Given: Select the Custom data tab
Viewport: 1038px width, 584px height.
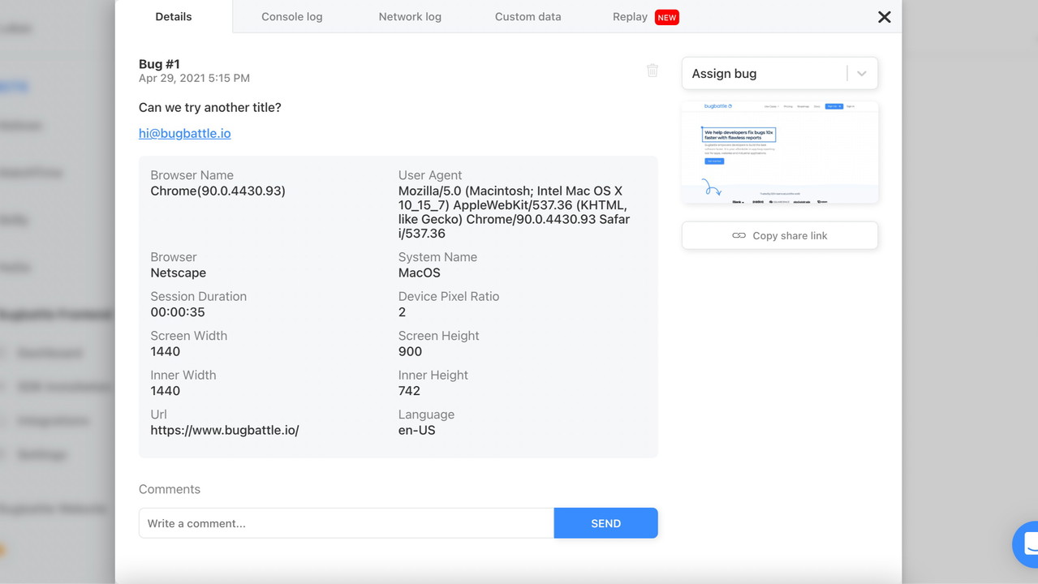Looking at the screenshot, I should point(528,17).
